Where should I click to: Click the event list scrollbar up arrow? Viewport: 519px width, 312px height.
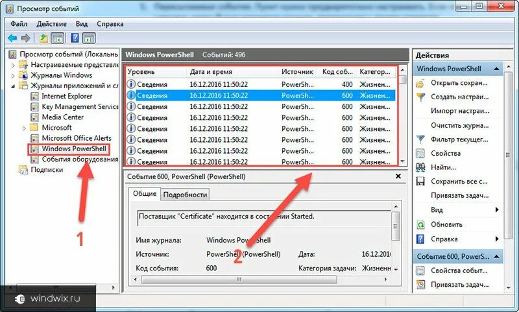point(402,70)
